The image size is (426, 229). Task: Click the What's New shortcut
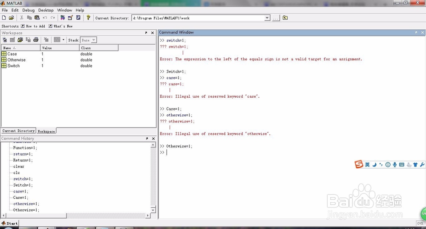pos(60,26)
